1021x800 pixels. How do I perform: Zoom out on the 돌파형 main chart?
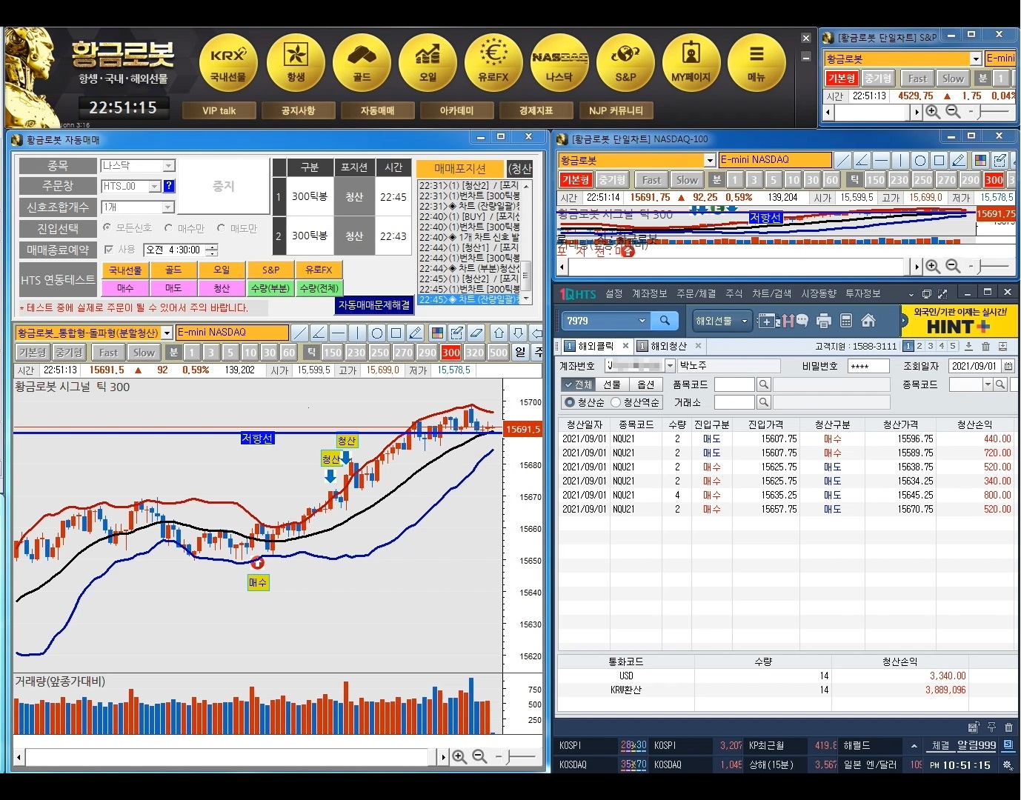click(x=479, y=756)
